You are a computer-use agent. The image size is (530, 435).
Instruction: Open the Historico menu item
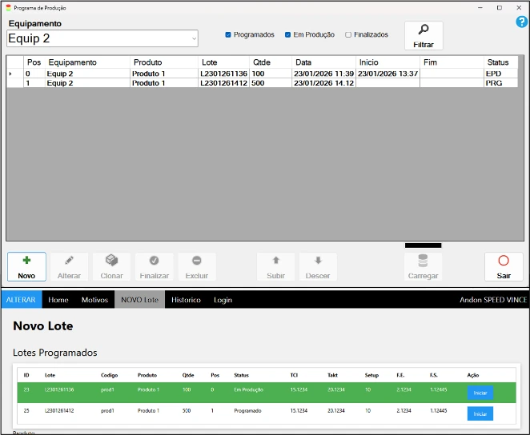pyautogui.click(x=186, y=300)
